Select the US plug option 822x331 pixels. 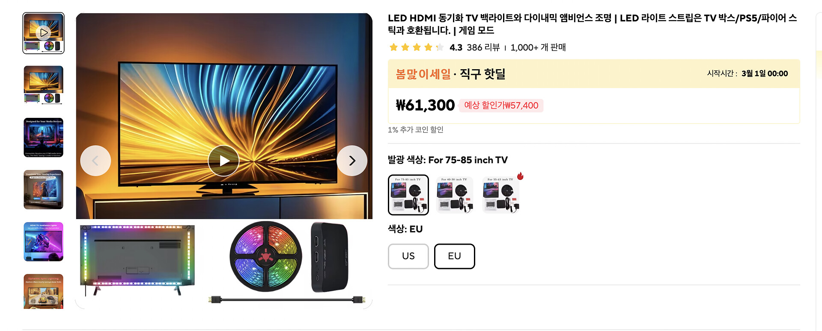click(408, 256)
